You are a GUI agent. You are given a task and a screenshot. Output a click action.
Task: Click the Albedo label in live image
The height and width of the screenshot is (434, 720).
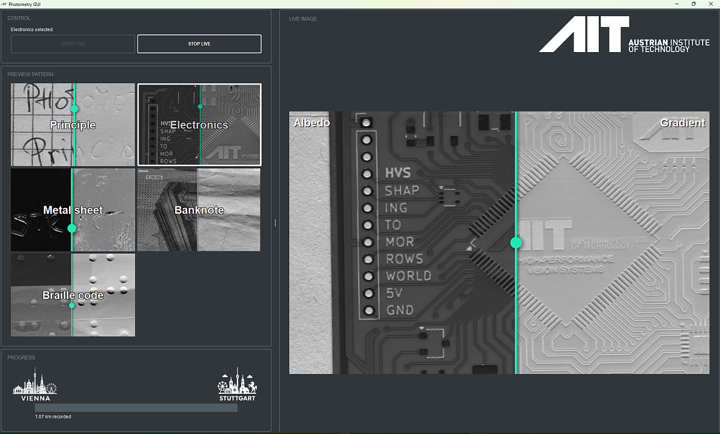tap(311, 123)
